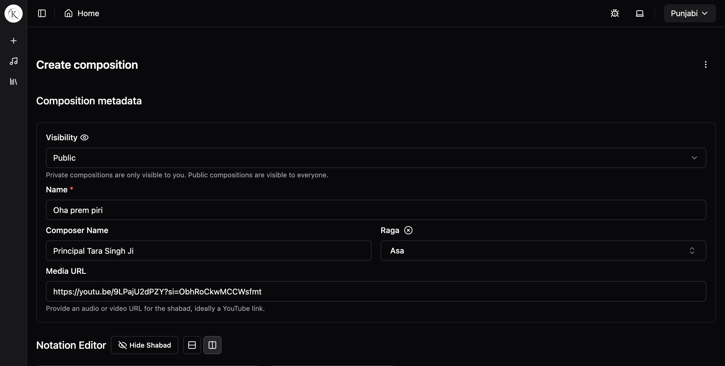This screenshot has height=366, width=725.
Task: Go to Home breadcrumb
Action: click(82, 13)
